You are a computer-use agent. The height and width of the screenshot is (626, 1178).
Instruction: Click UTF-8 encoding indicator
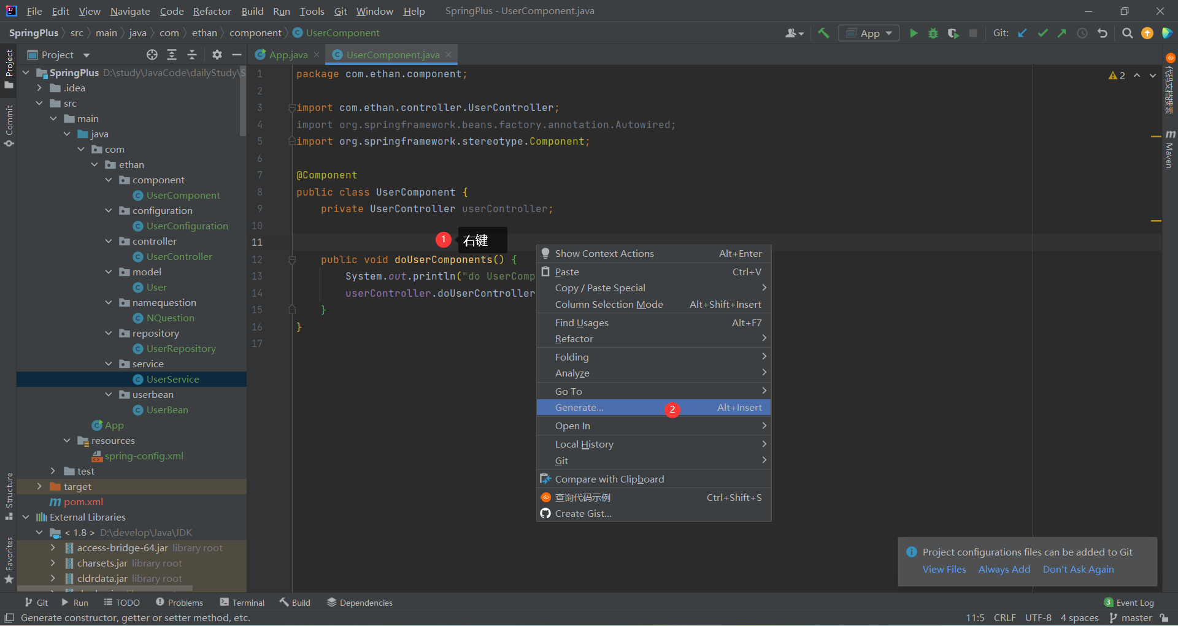click(1038, 618)
